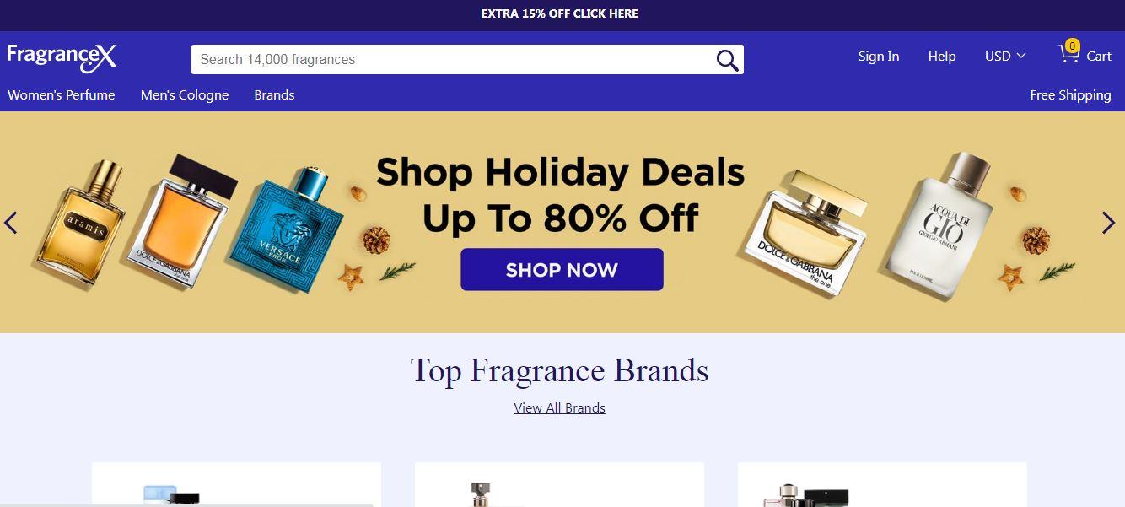Viewport: 1125px width, 507px height.
Task: Open Men's Cologne menu
Action: pos(185,95)
